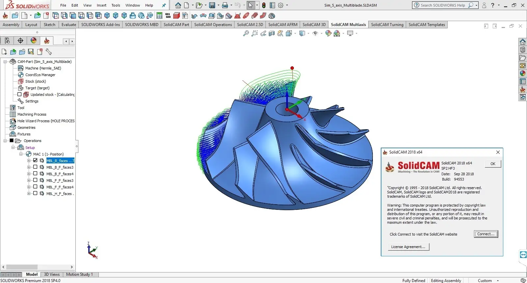Screen dimensions: 527x283
Task: Click the wrench icon in SolidCAM panel toolbar
Action: [49, 52]
